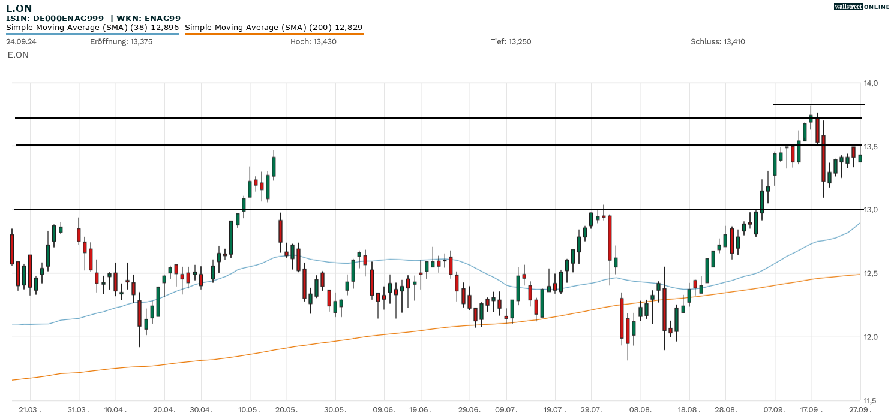Click the 11,5 price axis label
The image size is (894, 413).
[871, 400]
